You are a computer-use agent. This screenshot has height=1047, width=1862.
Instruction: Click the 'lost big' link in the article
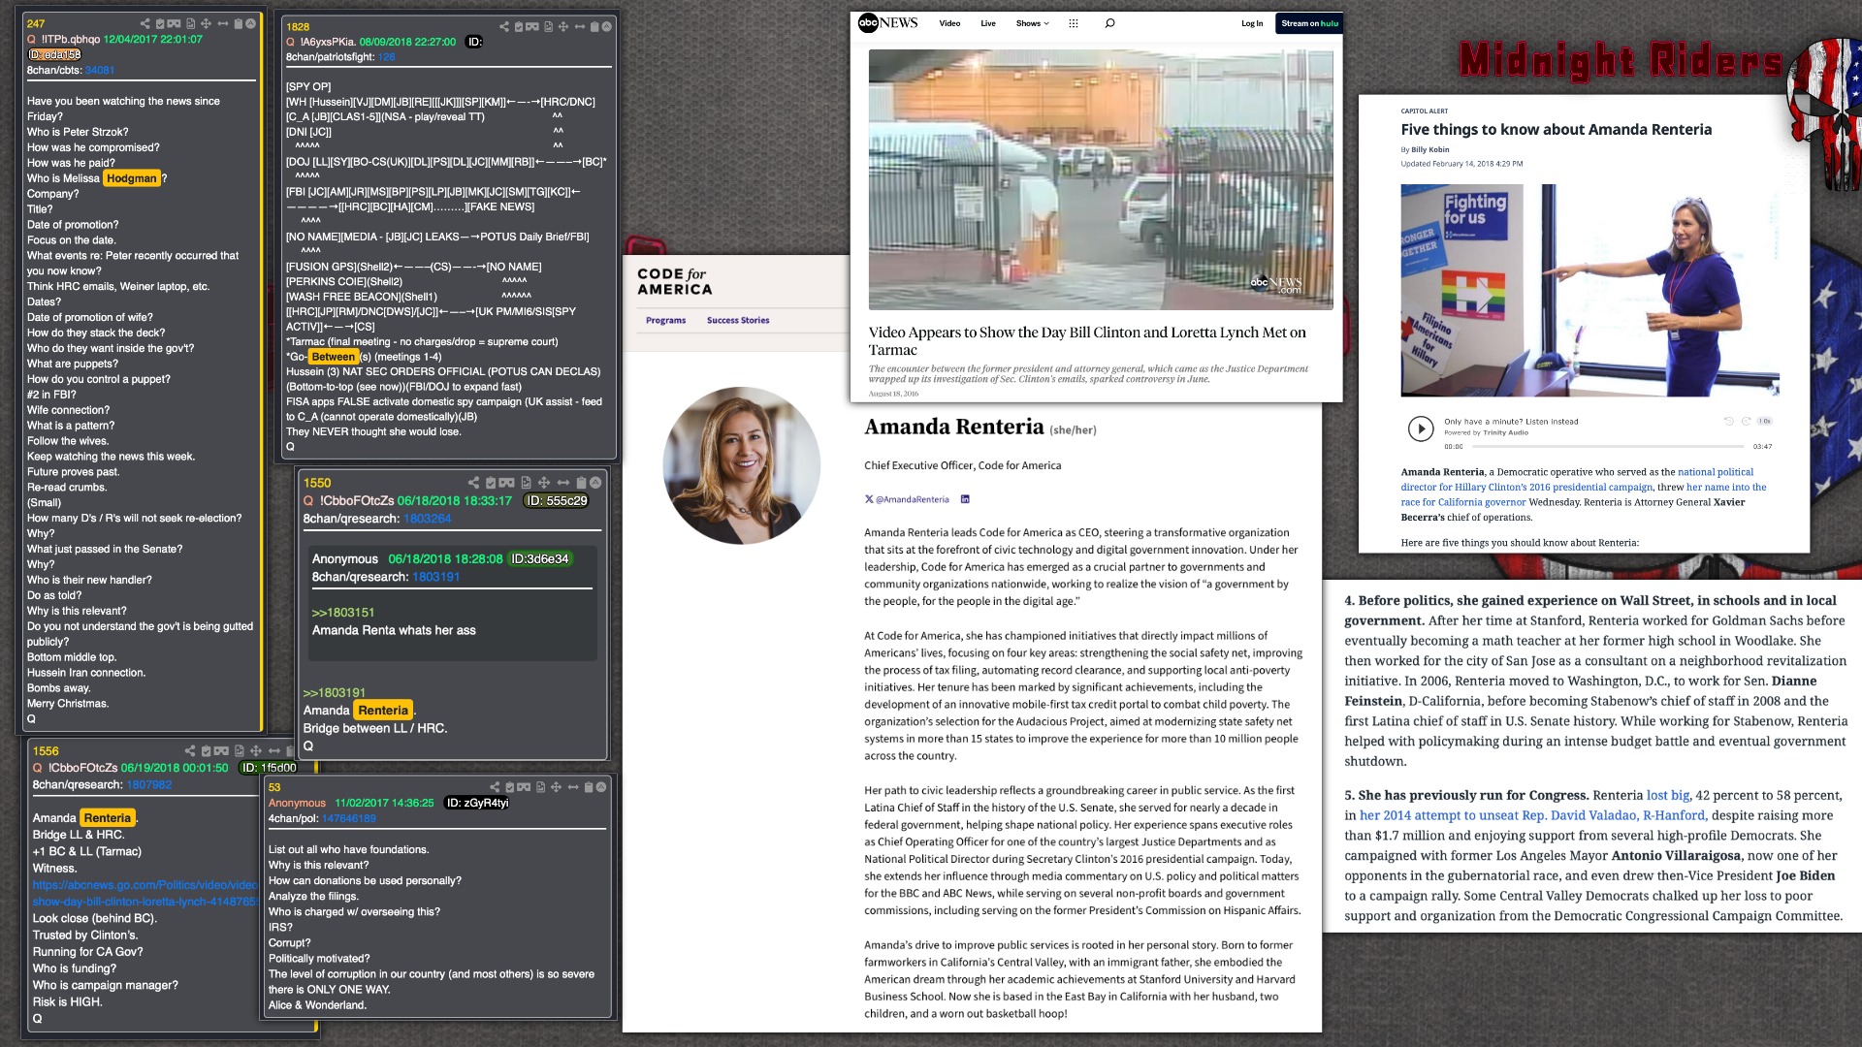(x=1667, y=795)
